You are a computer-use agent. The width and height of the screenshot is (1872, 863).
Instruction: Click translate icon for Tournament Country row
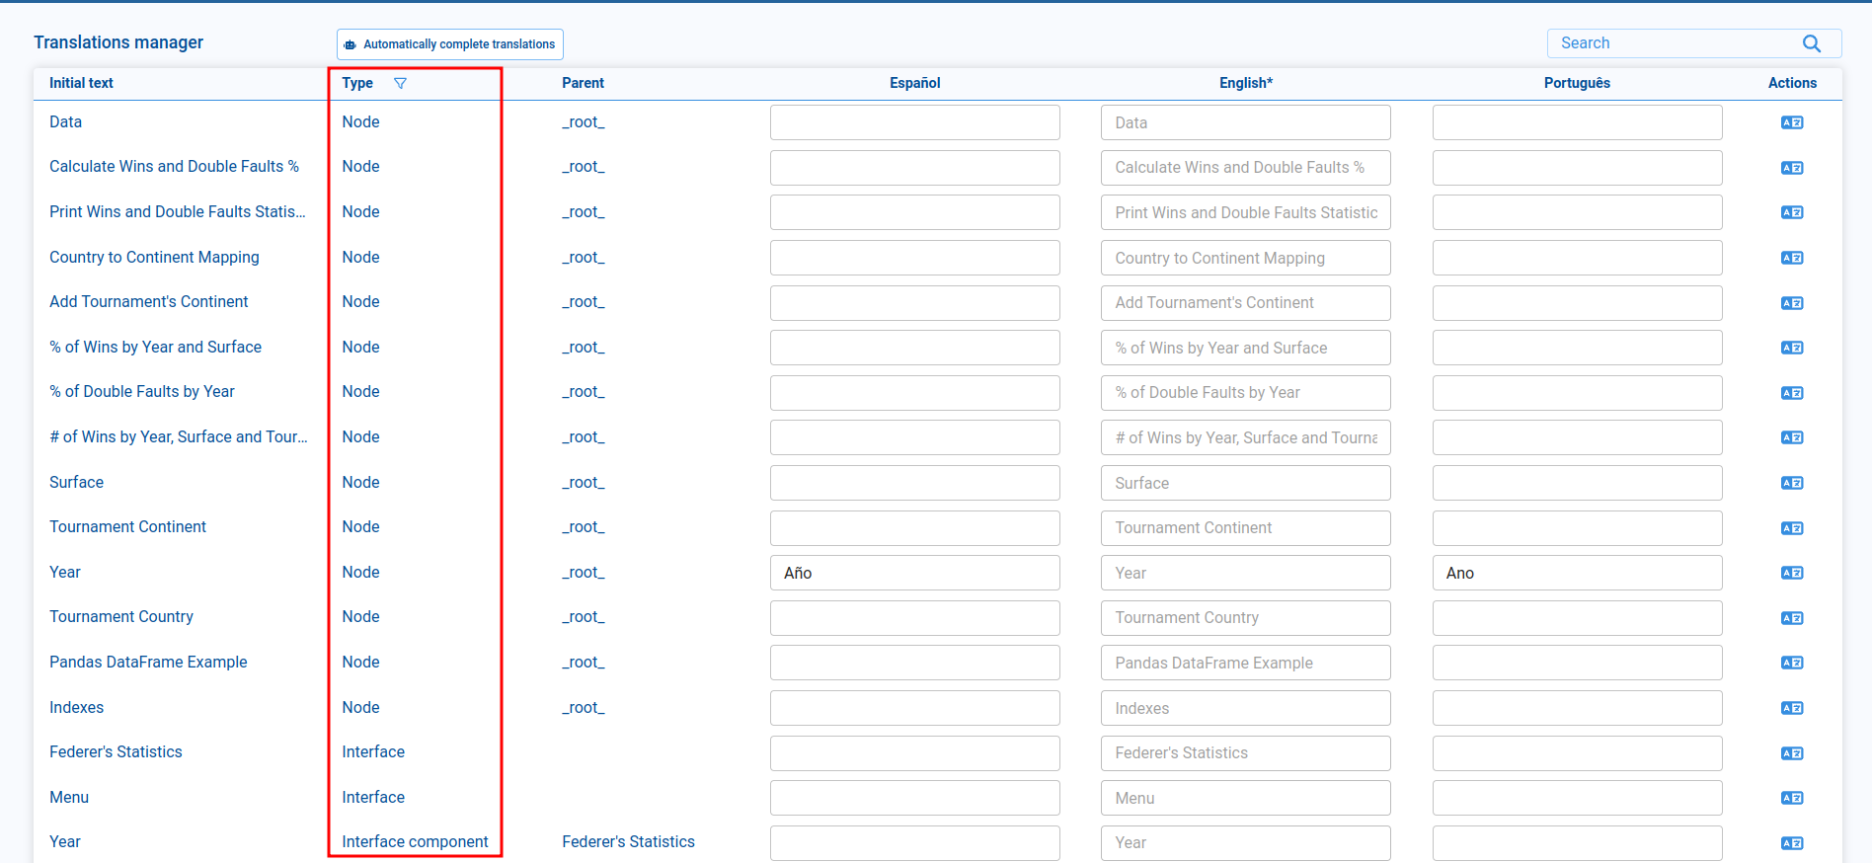1791,618
